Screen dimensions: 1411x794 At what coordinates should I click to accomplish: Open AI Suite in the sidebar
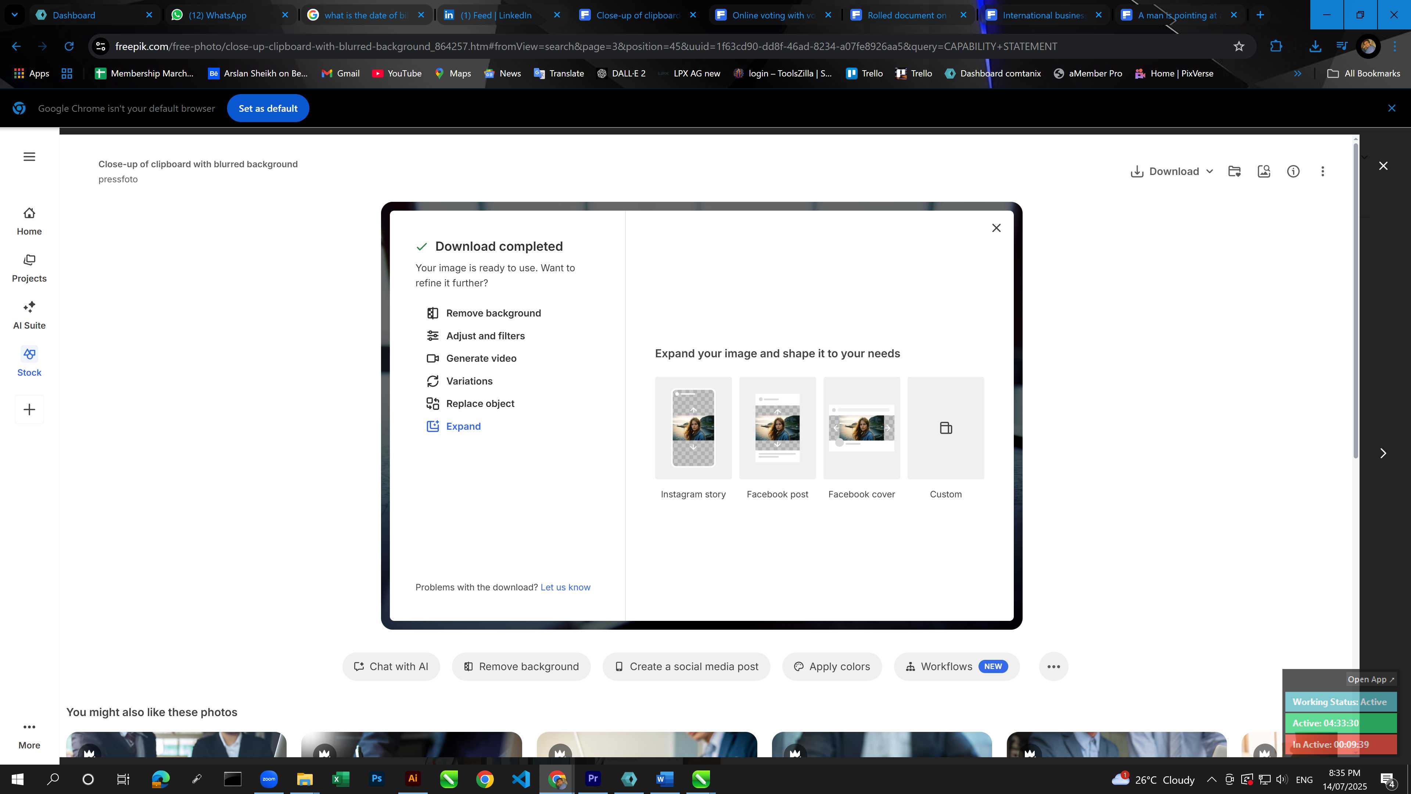tap(29, 316)
